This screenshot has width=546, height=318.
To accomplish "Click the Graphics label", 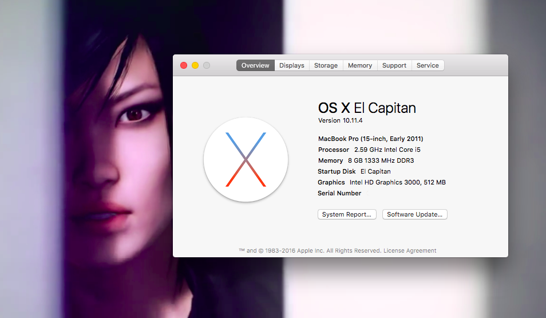I will (x=331, y=182).
